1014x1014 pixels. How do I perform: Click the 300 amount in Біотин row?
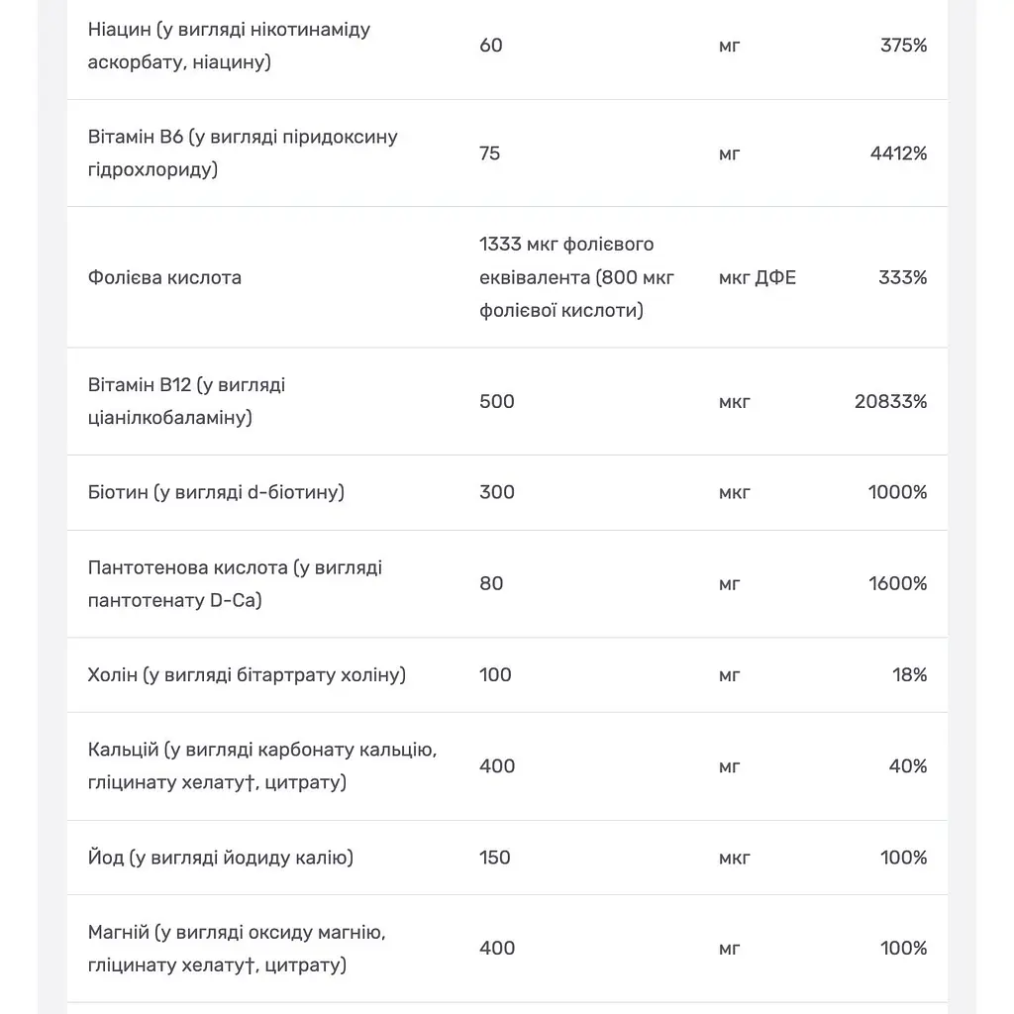(x=497, y=492)
